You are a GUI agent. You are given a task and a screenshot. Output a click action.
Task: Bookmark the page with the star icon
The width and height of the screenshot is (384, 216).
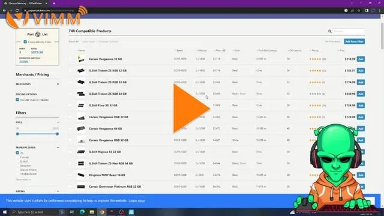coord(359,11)
